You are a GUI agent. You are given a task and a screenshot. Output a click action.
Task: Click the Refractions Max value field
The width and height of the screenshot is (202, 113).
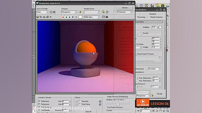coord(66,104)
